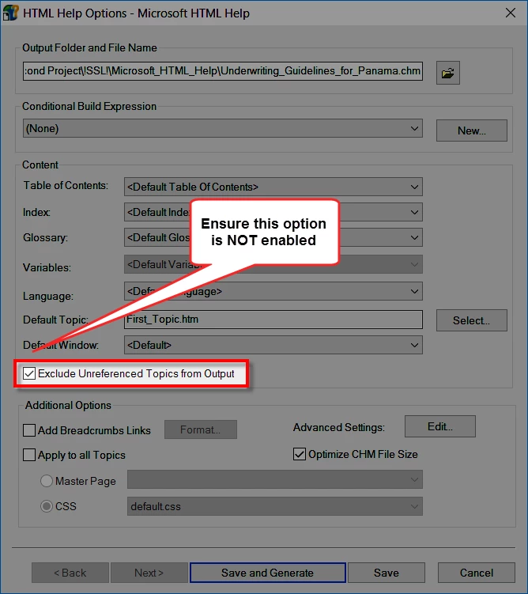The width and height of the screenshot is (528, 594).
Task: Open the Table of Contents dropdown
Action: (273, 187)
